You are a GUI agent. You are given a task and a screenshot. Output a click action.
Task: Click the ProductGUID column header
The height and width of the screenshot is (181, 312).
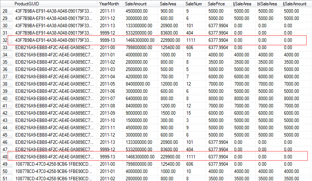[x=27, y=4]
